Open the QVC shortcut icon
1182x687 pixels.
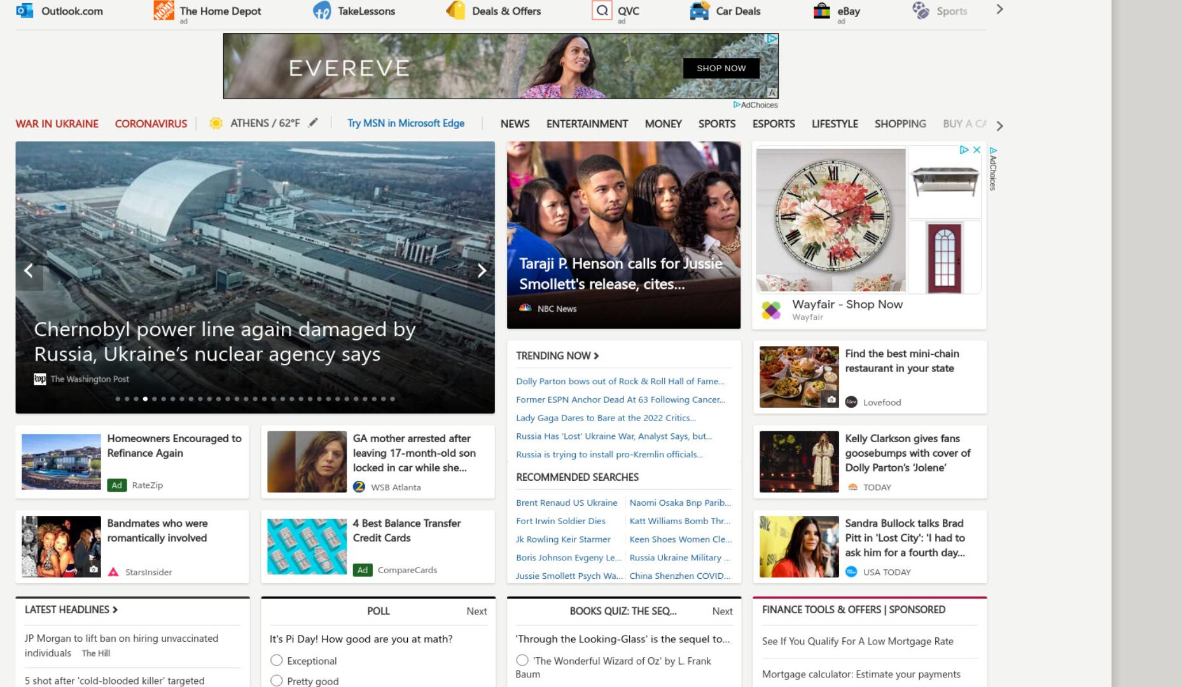(602, 10)
